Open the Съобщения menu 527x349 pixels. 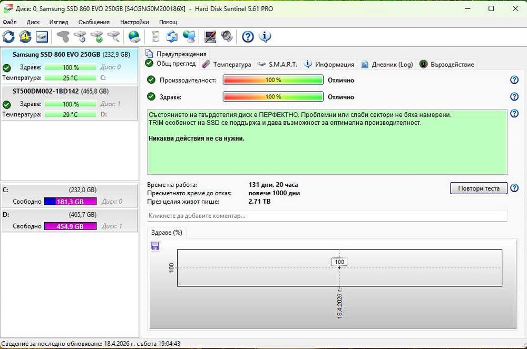tap(94, 22)
